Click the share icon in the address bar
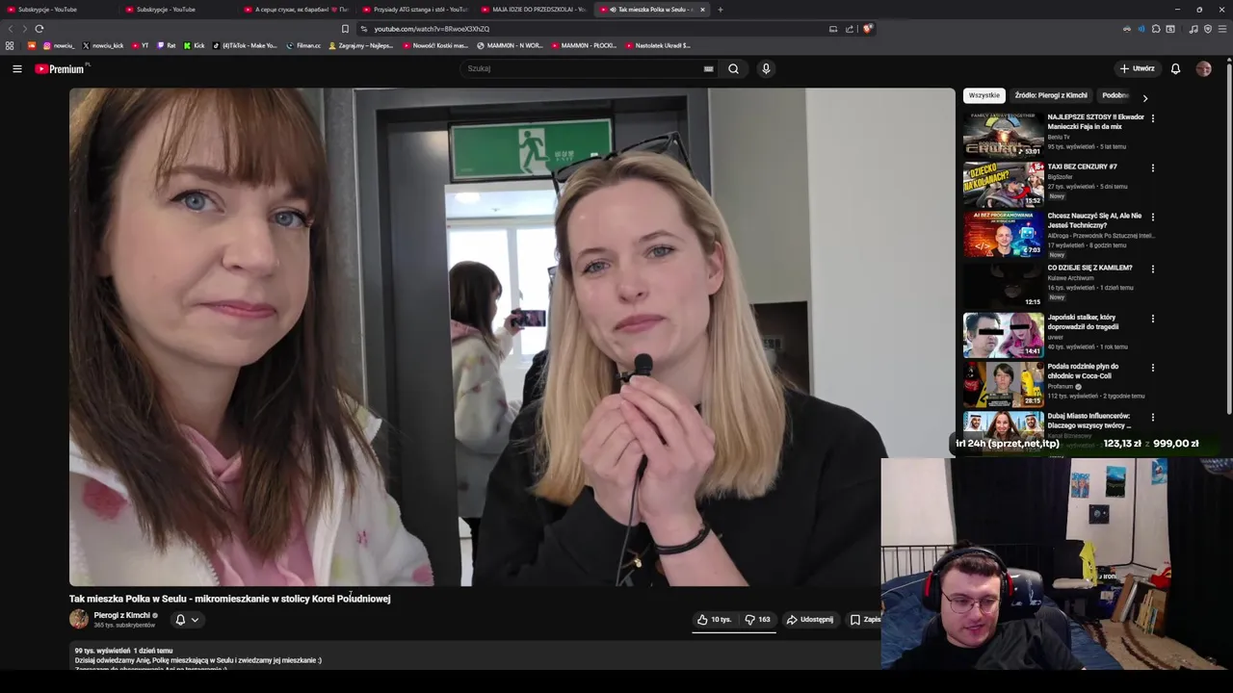Screen dimensions: 1233x693 tap(850, 29)
